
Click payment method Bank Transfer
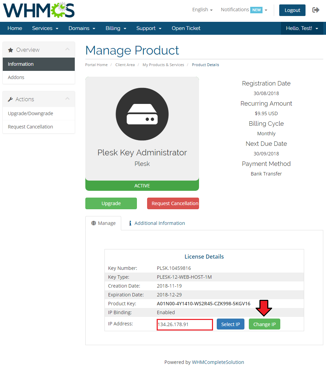coord(266,174)
